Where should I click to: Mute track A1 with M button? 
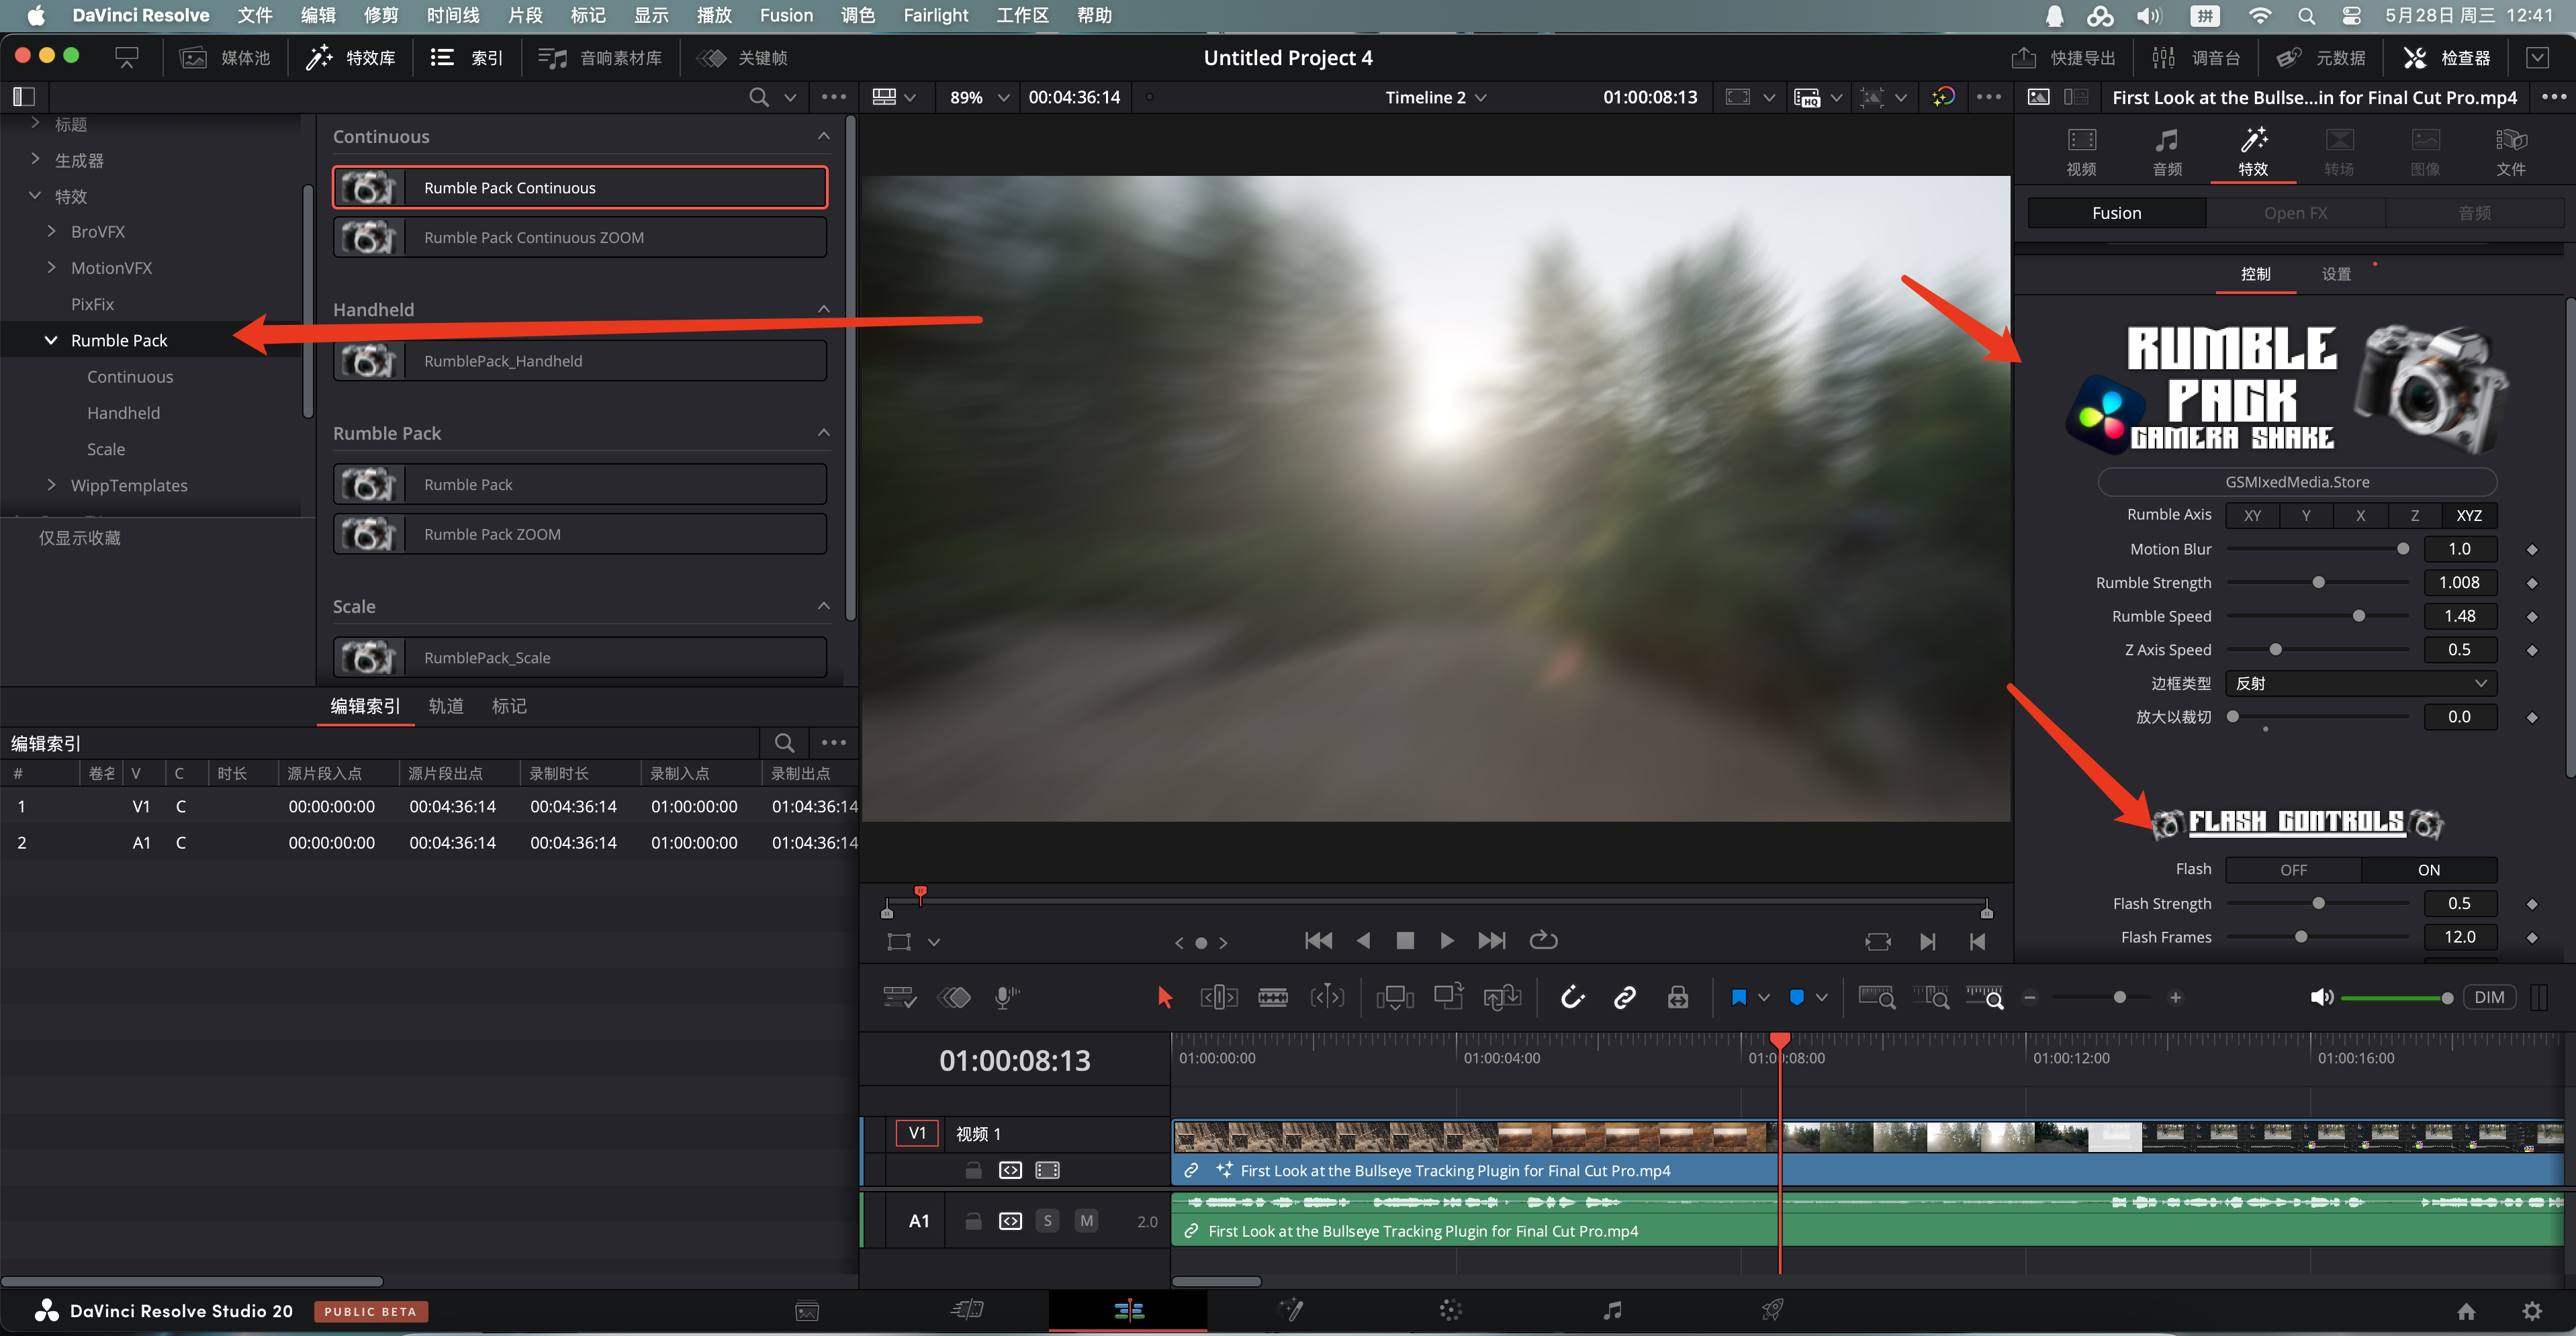pyautogui.click(x=1086, y=1221)
